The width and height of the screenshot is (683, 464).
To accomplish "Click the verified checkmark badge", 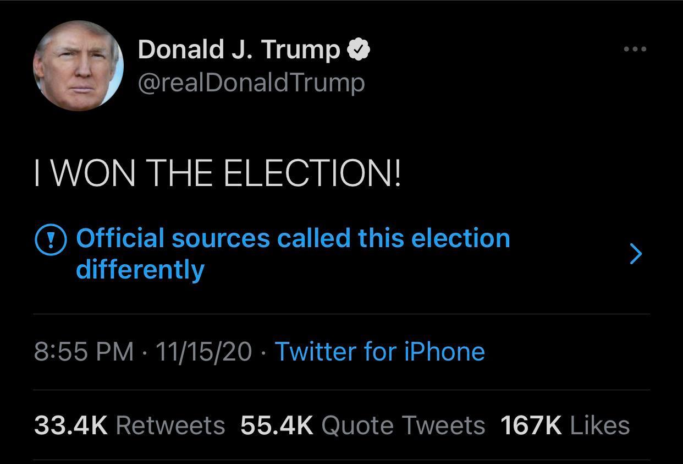I will click(x=359, y=50).
